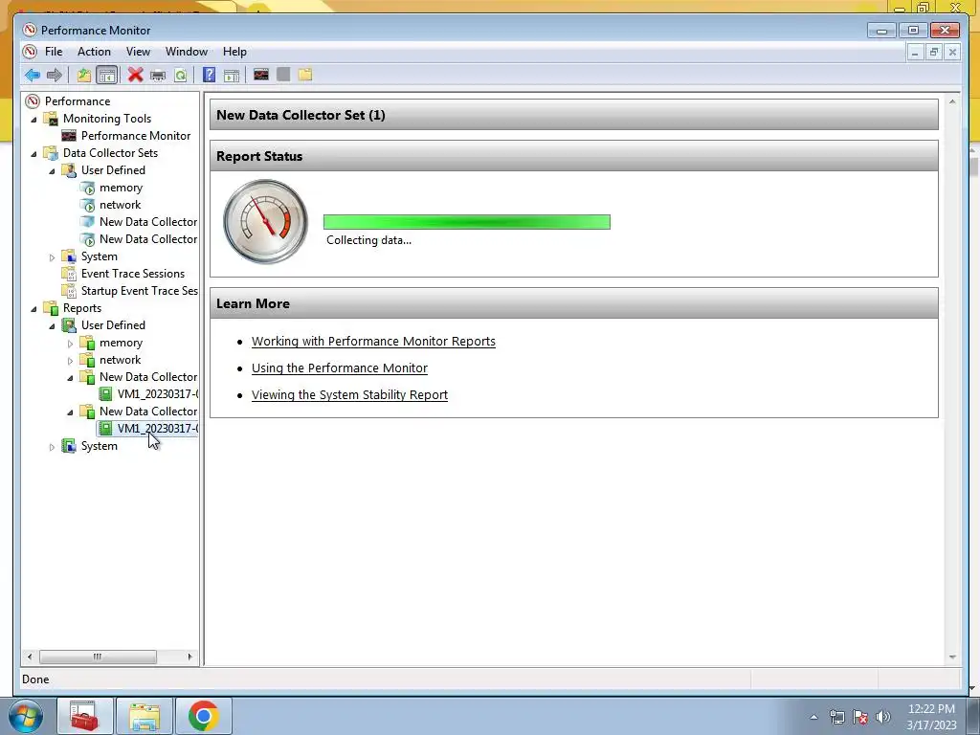Screen dimensions: 980x735
Task: Expand the memory reports folder
Action: click(70, 344)
